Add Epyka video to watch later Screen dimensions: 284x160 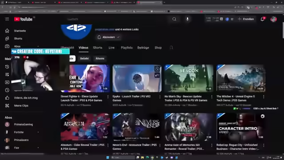click(157, 69)
